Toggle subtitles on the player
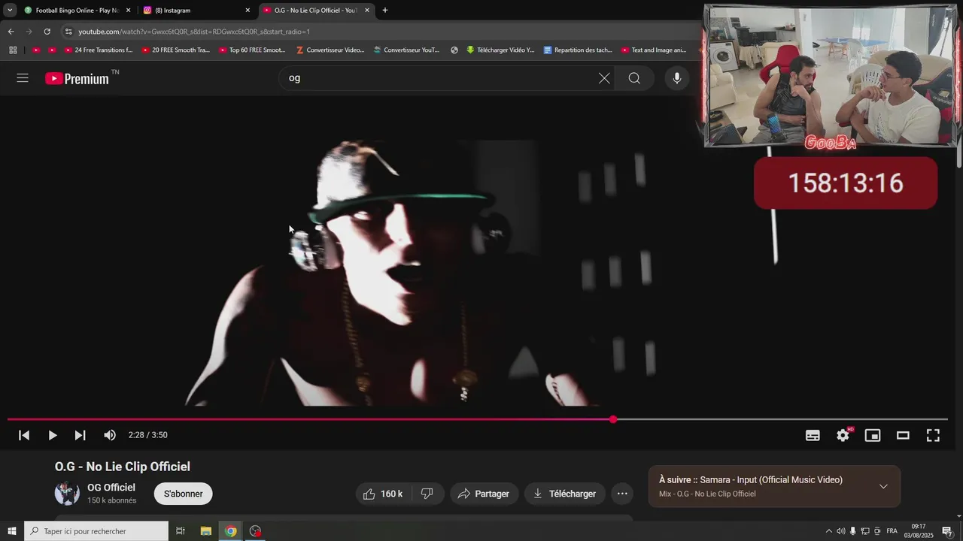The image size is (963, 541). (813, 435)
